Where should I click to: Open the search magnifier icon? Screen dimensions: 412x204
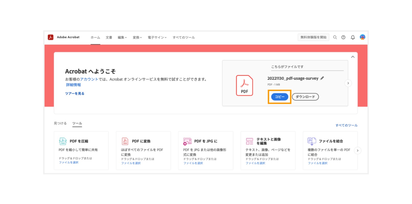click(x=335, y=37)
